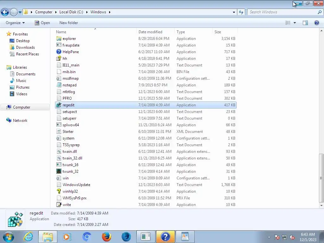The image size is (324, 243).
Task: Select the twain.dll file icon
Action: (59, 152)
